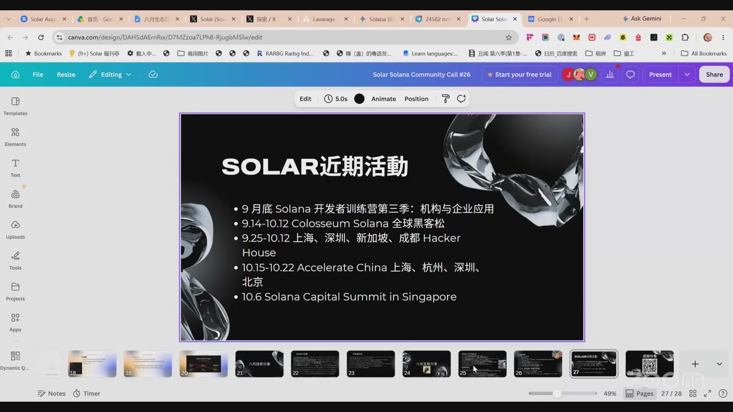
Task: Open the black background color swatch
Action: (359, 98)
